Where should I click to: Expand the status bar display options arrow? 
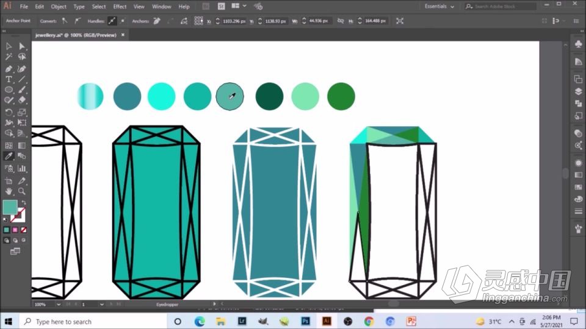pyautogui.click(x=214, y=304)
